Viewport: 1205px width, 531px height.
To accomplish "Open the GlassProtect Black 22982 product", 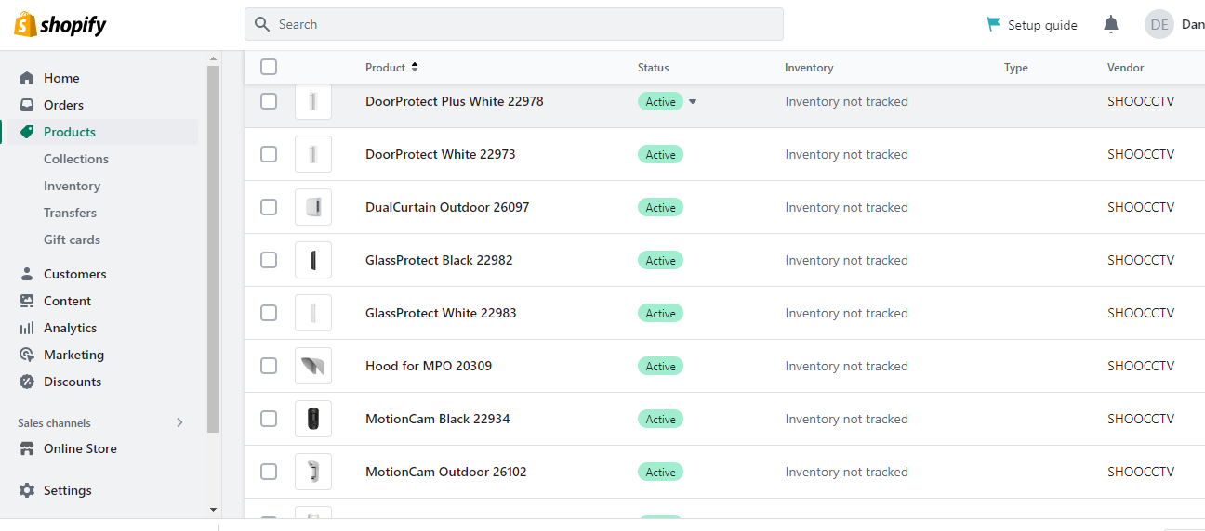I will [439, 260].
